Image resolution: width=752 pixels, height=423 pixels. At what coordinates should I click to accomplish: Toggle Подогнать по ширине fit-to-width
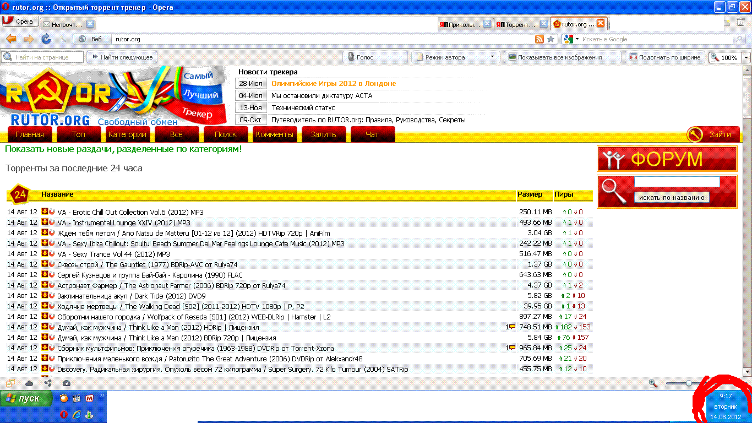click(x=666, y=57)
